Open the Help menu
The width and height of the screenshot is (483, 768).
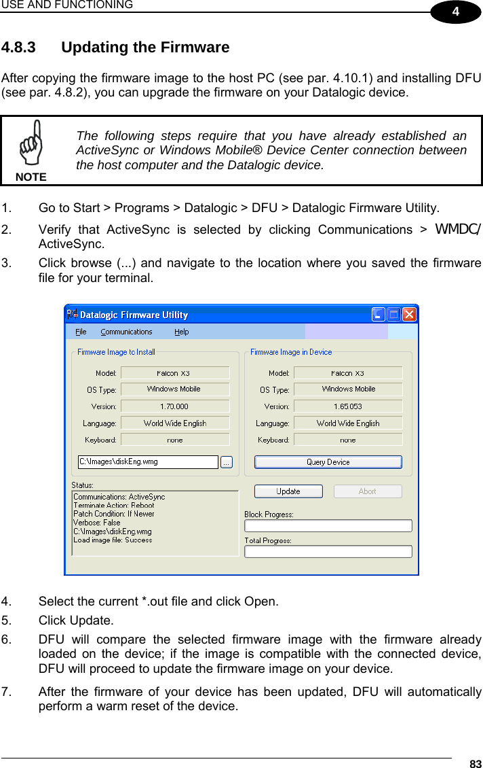coord(181,332)
